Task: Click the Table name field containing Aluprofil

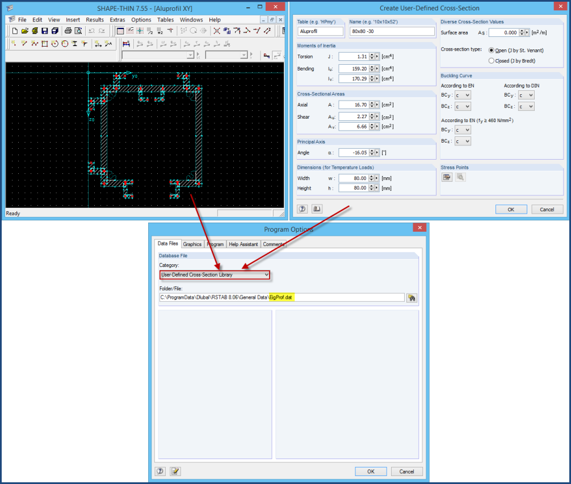Action: (x=321, y=31)
